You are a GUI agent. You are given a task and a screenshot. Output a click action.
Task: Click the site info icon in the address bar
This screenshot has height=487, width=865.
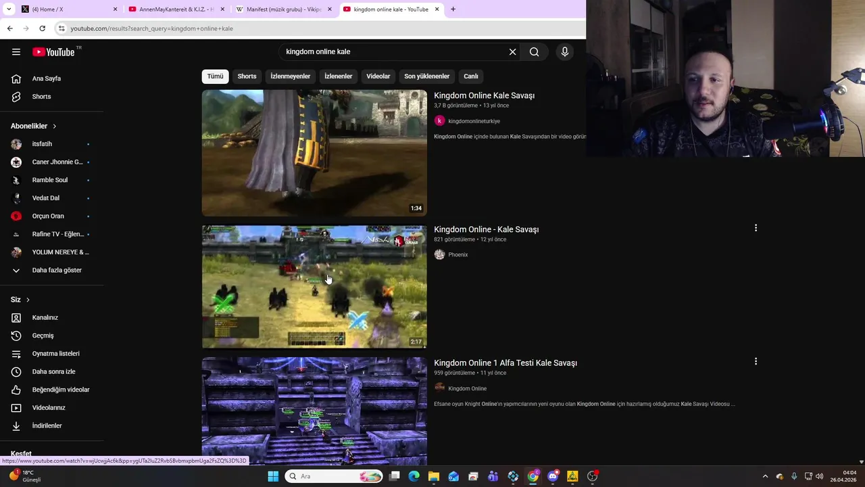point(61,28)
